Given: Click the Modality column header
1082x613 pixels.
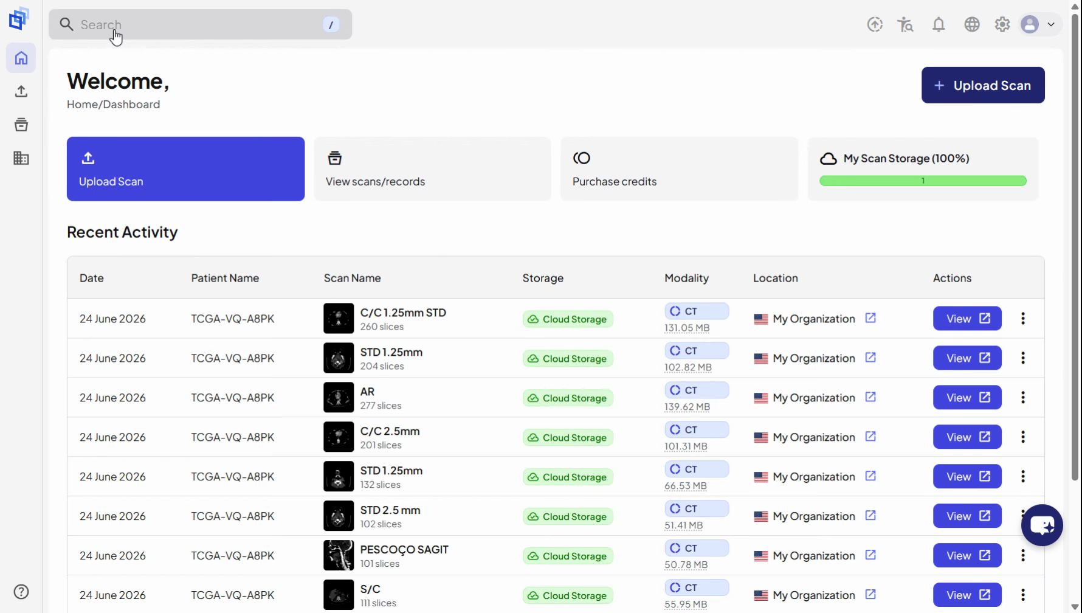Looking at the screenshot, I should [686, 278].
